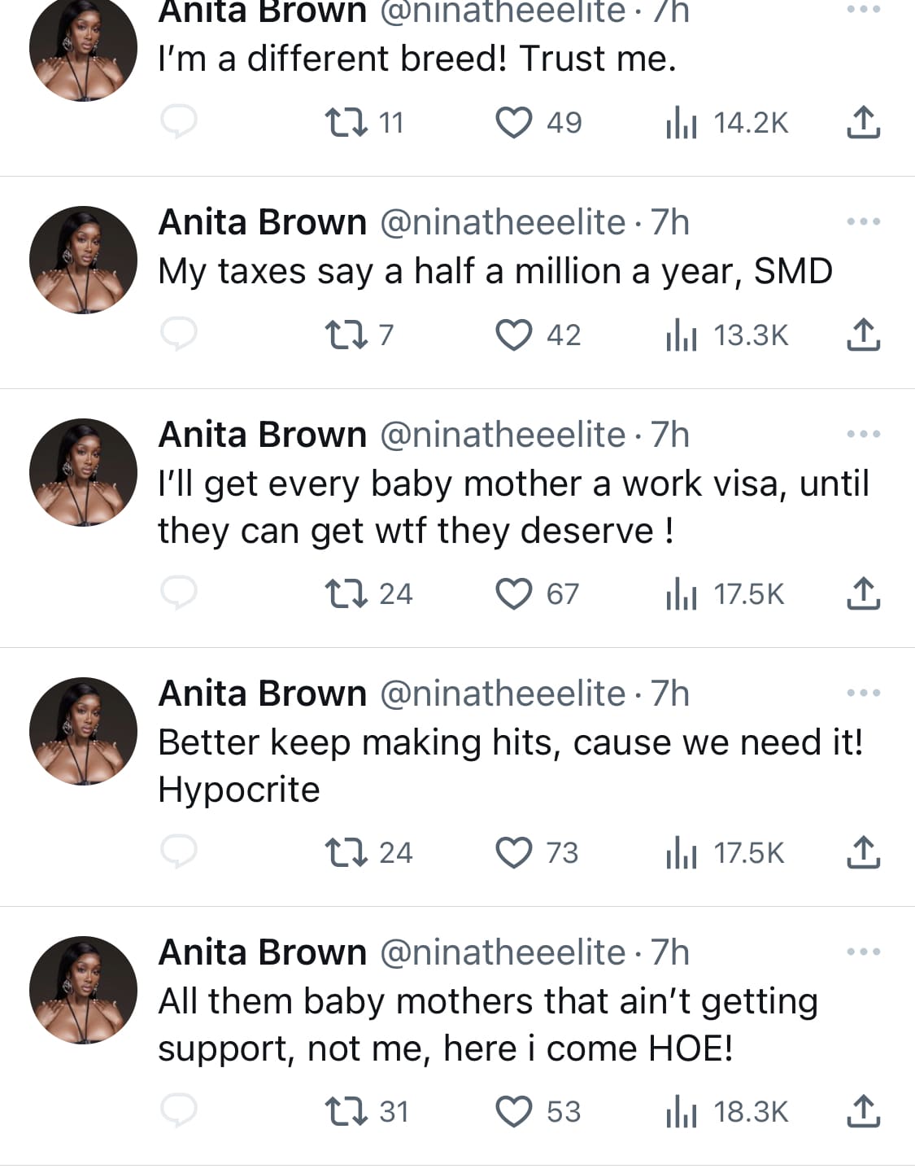Open more options for "work visa" tweet
Screen dimensions: 915x1173
(863, 434)
